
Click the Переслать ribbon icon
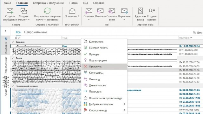coord(124,11)
